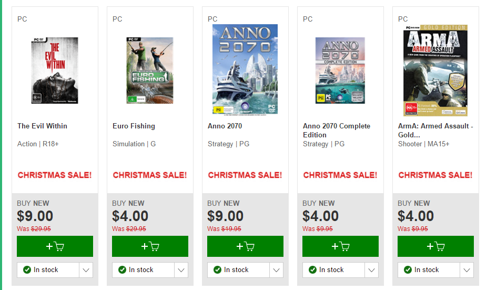Open Anno 2070 Complete Edition title link
The image size is (497, 290).
pos(336,131)
